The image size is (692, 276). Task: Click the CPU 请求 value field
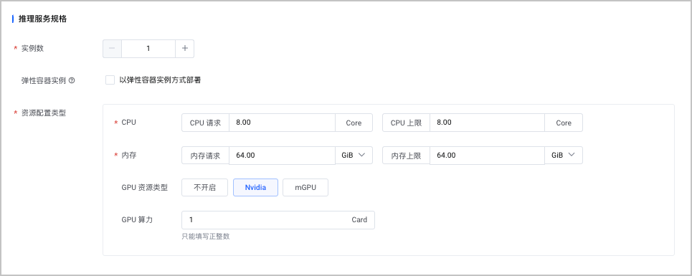click(x=282, y=123)
